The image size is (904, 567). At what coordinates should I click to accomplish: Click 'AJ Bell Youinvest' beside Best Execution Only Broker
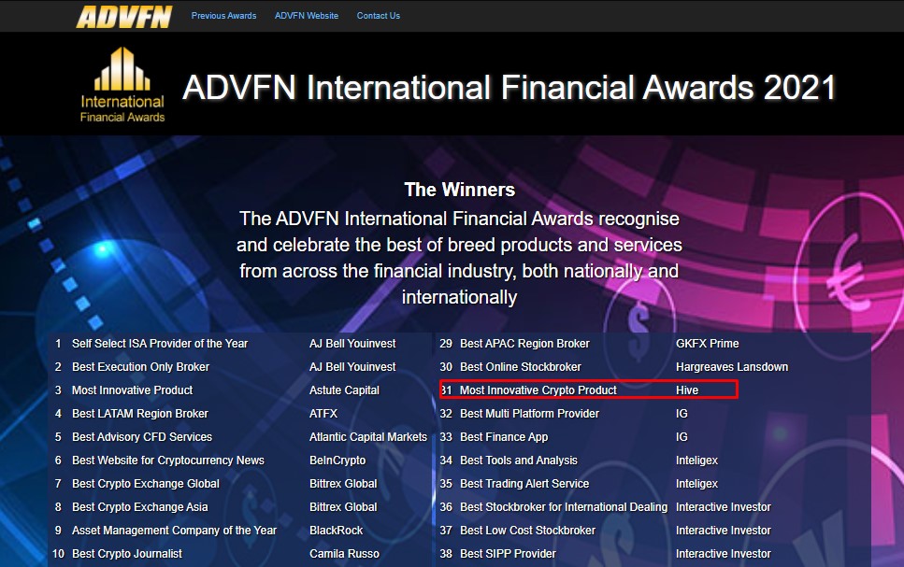click(x=352, y=367)
